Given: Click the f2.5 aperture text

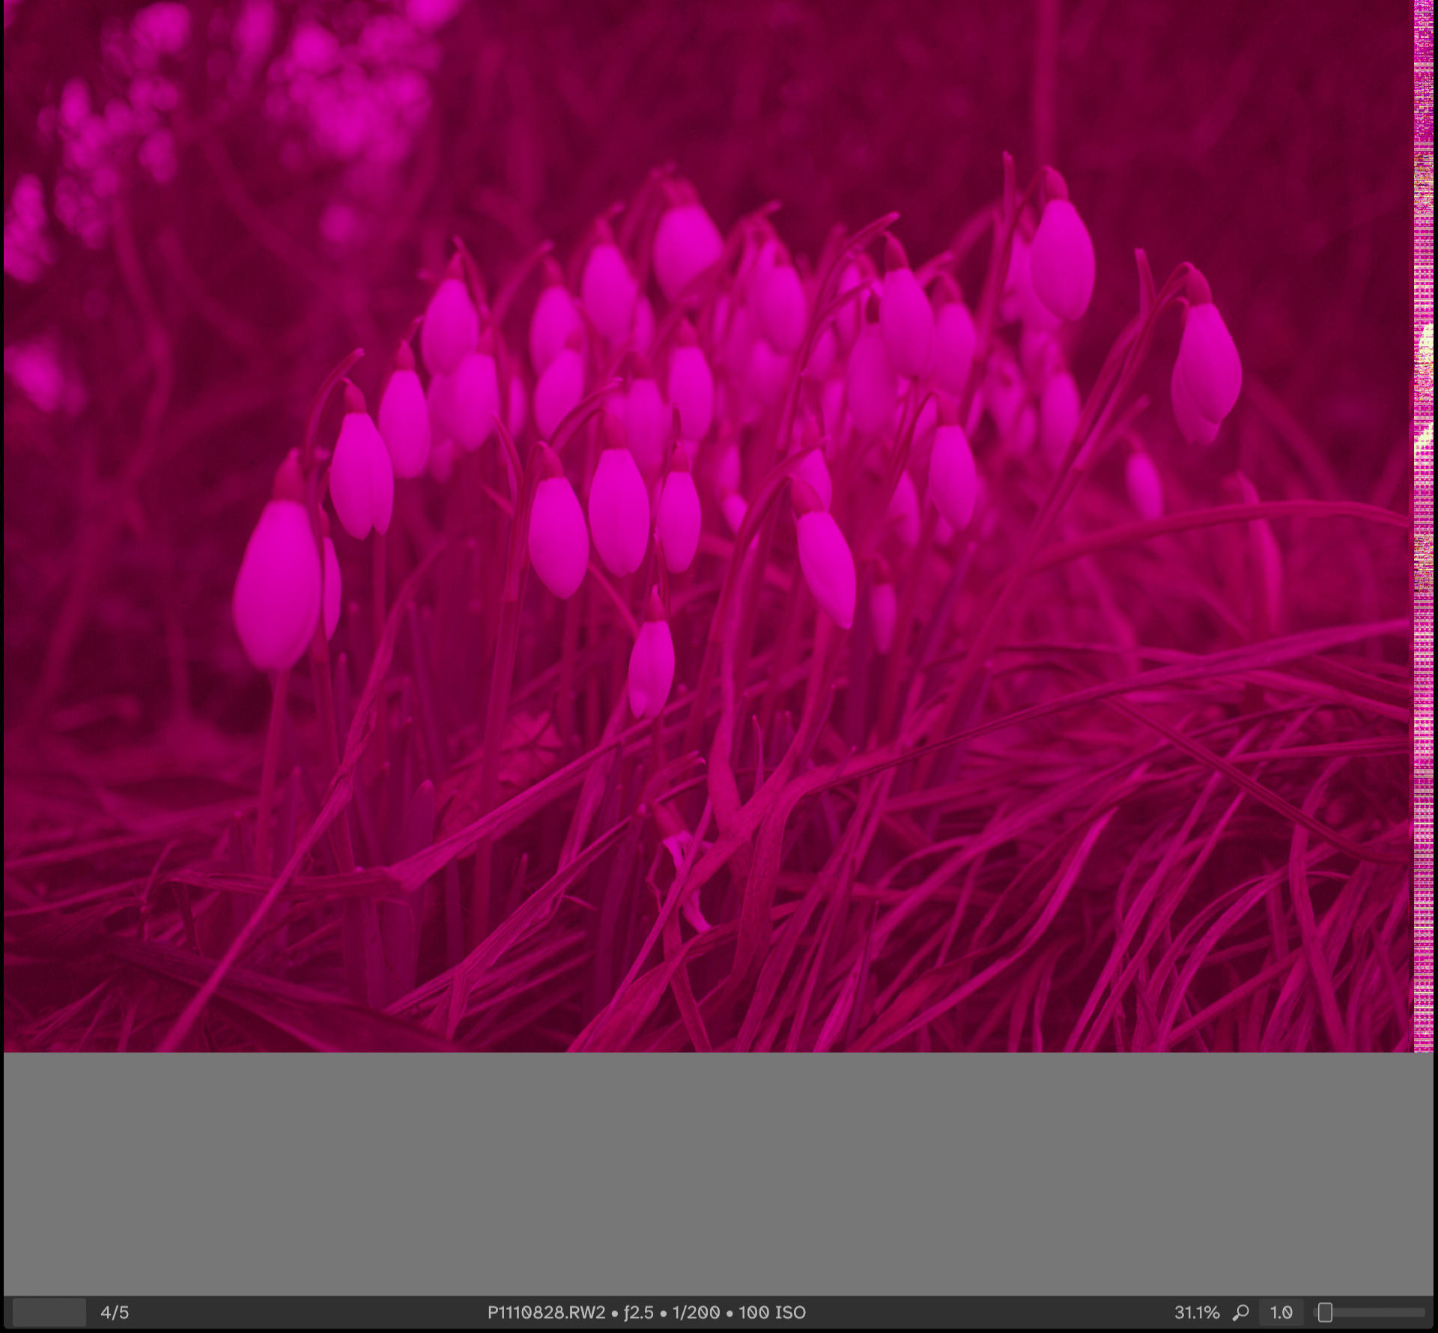Looking at the screenshot, I should tap(638, 1313).
